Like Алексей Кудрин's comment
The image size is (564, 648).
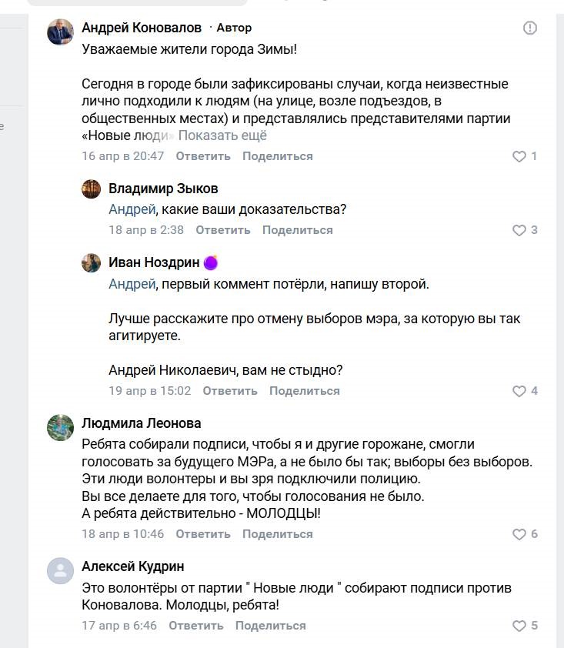(519, 626)
